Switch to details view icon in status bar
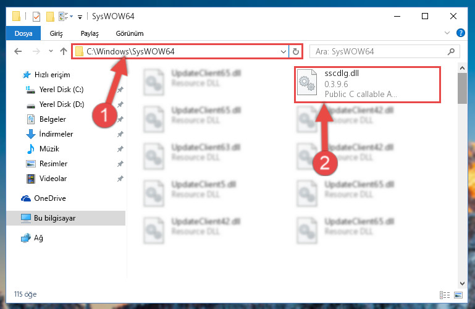This screenshot has width=475, height=309. tap(444, 295)
